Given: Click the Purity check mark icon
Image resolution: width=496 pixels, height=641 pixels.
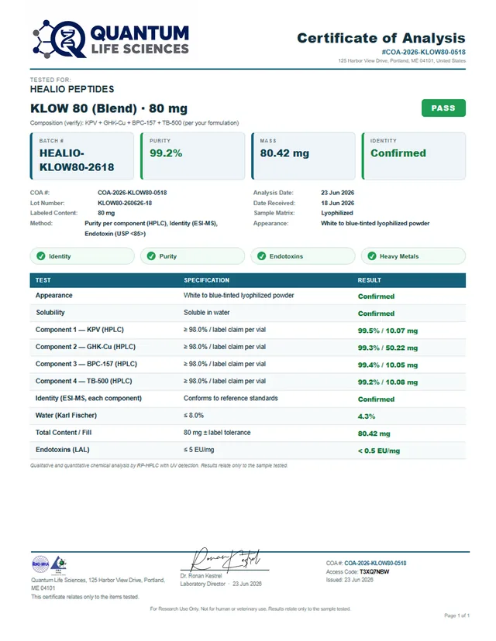Looking at the screenshot, I should coord(151,256).
